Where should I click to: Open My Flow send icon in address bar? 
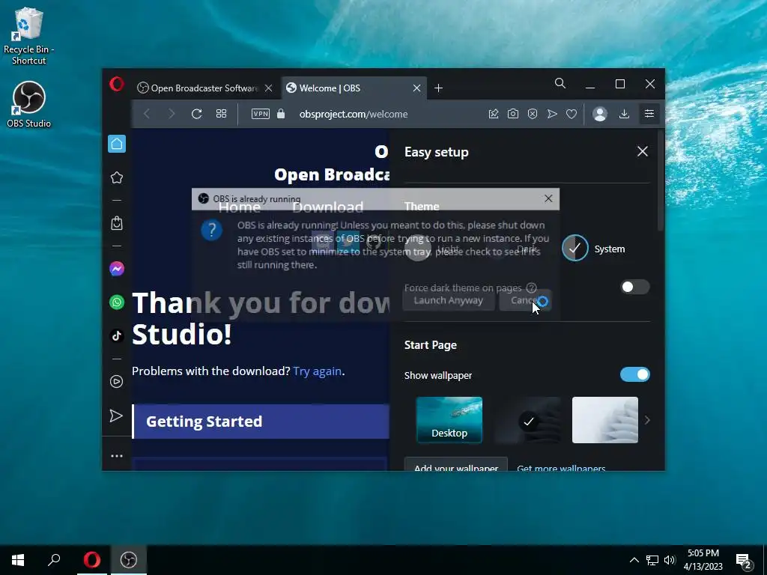(x=552, y=114)
